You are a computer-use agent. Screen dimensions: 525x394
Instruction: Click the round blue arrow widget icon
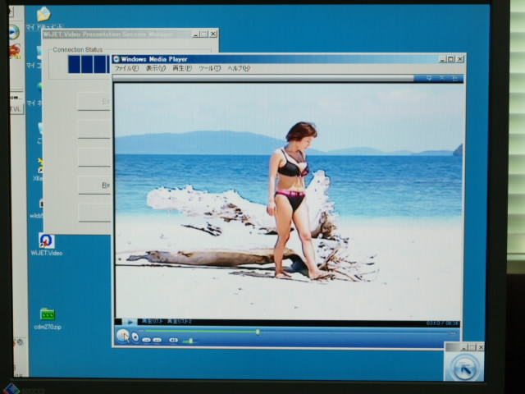463,367
